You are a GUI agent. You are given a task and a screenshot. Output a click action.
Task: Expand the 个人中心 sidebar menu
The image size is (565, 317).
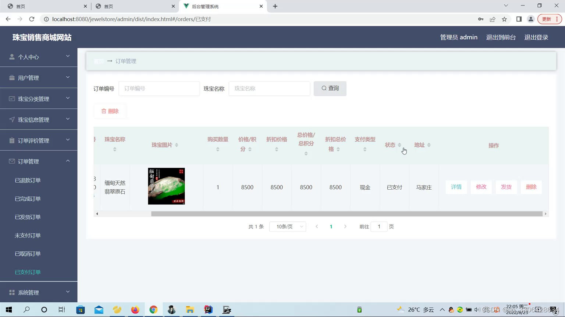39,57
